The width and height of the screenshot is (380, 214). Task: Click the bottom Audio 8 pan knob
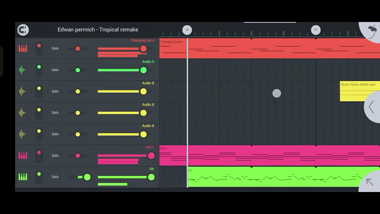point(78,134)
